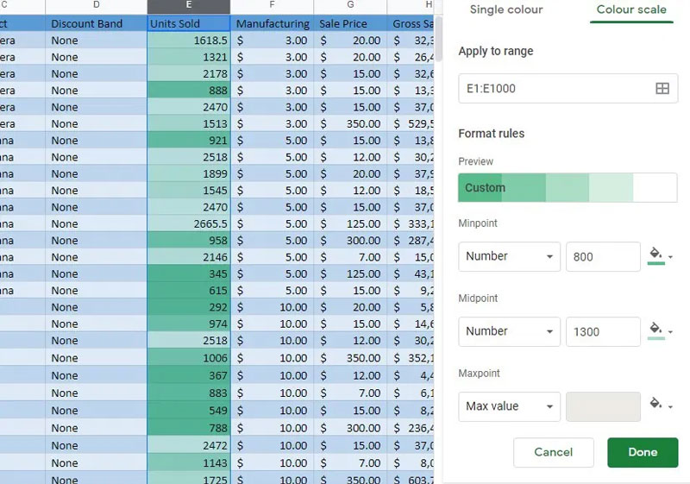
Task: Open the Midpoint Number type dropdown
Action: pos(509,331)
